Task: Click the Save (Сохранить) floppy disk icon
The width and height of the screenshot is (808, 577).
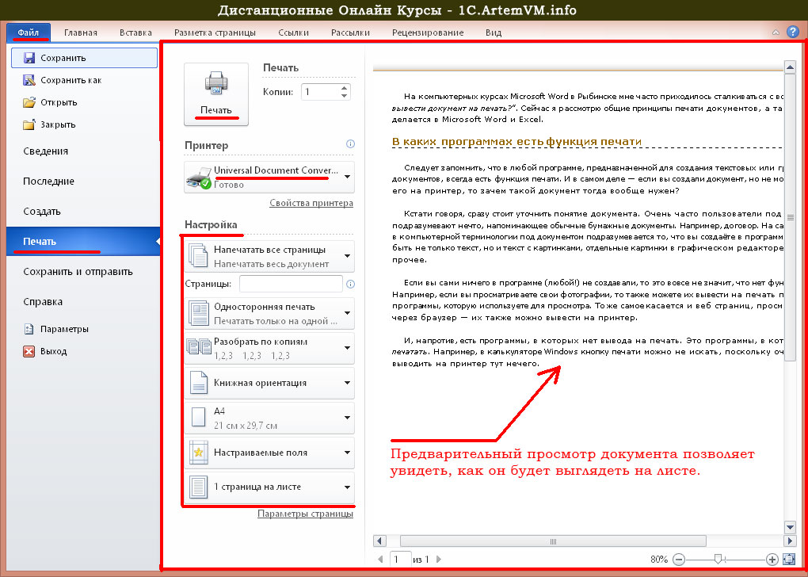Action: click(x=29, y=58)
